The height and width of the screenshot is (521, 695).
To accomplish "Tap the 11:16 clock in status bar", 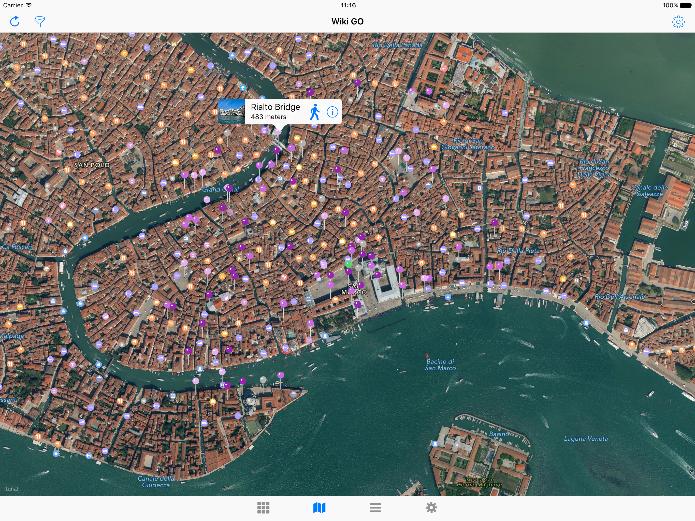I will click(348, 5).
